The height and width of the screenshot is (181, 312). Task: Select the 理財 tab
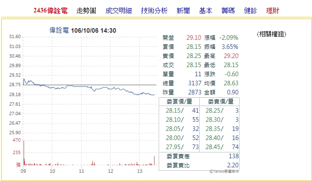(273, 10)
